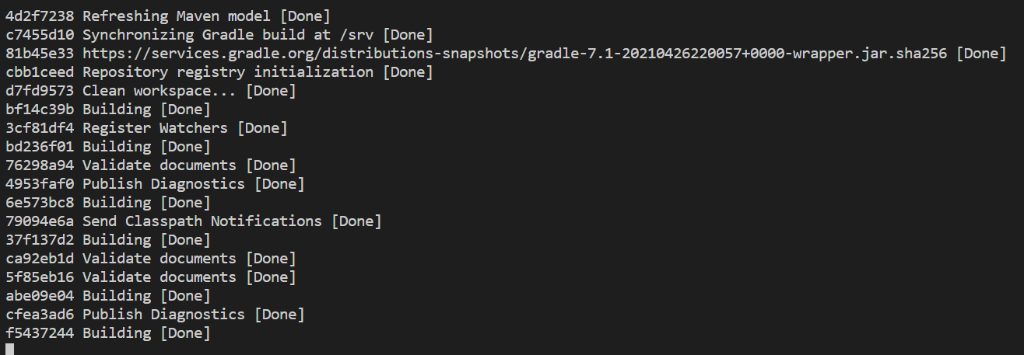1024x355 pixels.
Task: Click "Publish Diagnostics" on the cfea3ad6 line
Action: point(163,315)
